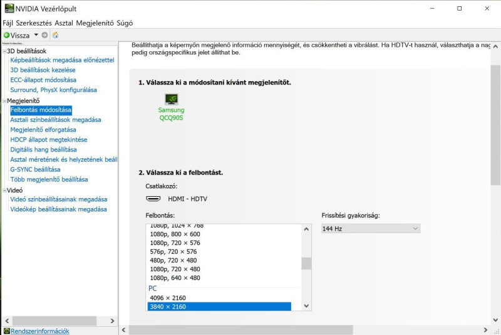The height and width of the screenshot is (335, 501).
Task: Open Asztal méretének és helyzetének beállítása
Action: pyautogui.click(x=64, y=159)
